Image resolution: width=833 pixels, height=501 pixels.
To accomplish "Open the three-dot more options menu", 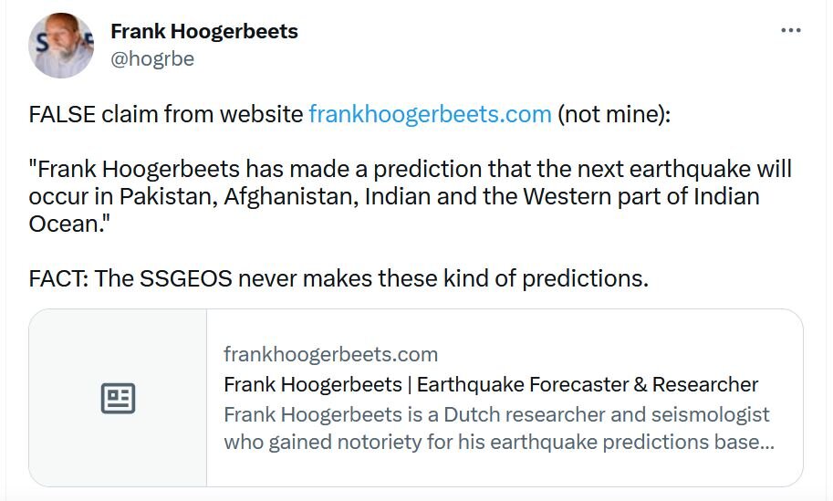I will coord(790,30).
